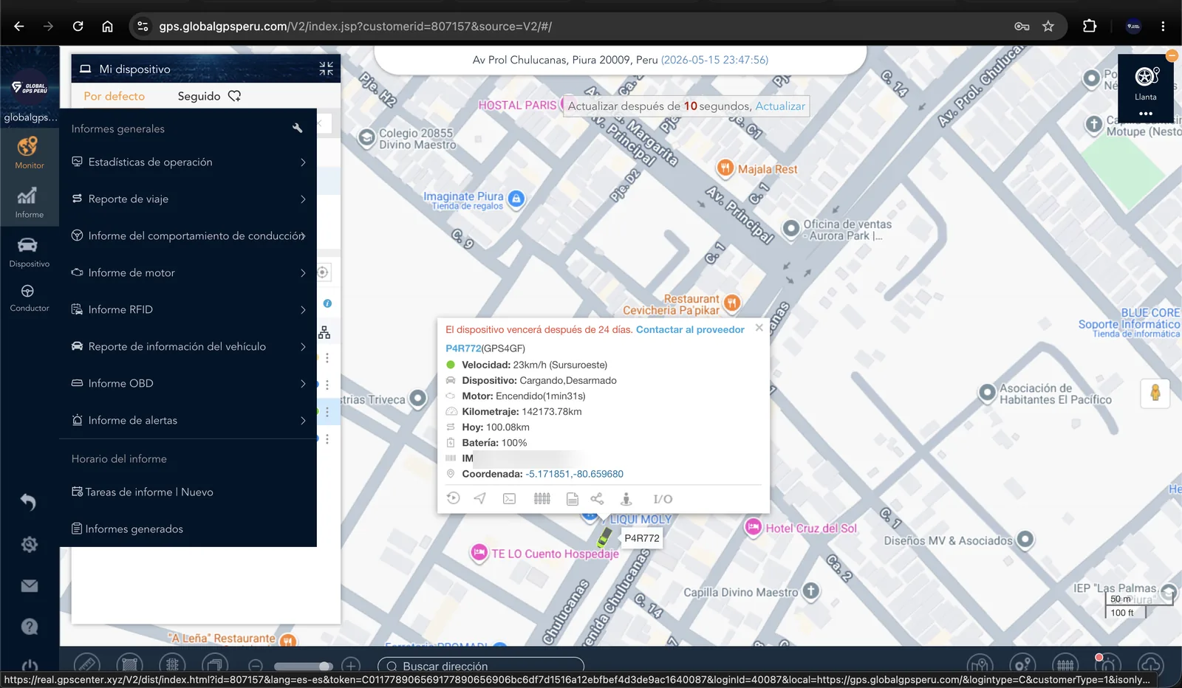Click the Buscar dirección search field
The width and height of the screenshot is (1182, 688).
click(x=481, y=666)
